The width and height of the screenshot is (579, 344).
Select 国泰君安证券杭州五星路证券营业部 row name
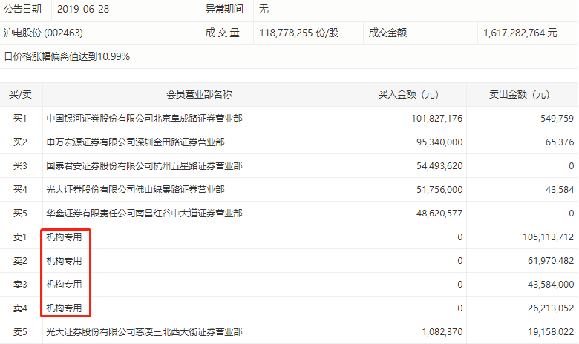coord(144,166)
